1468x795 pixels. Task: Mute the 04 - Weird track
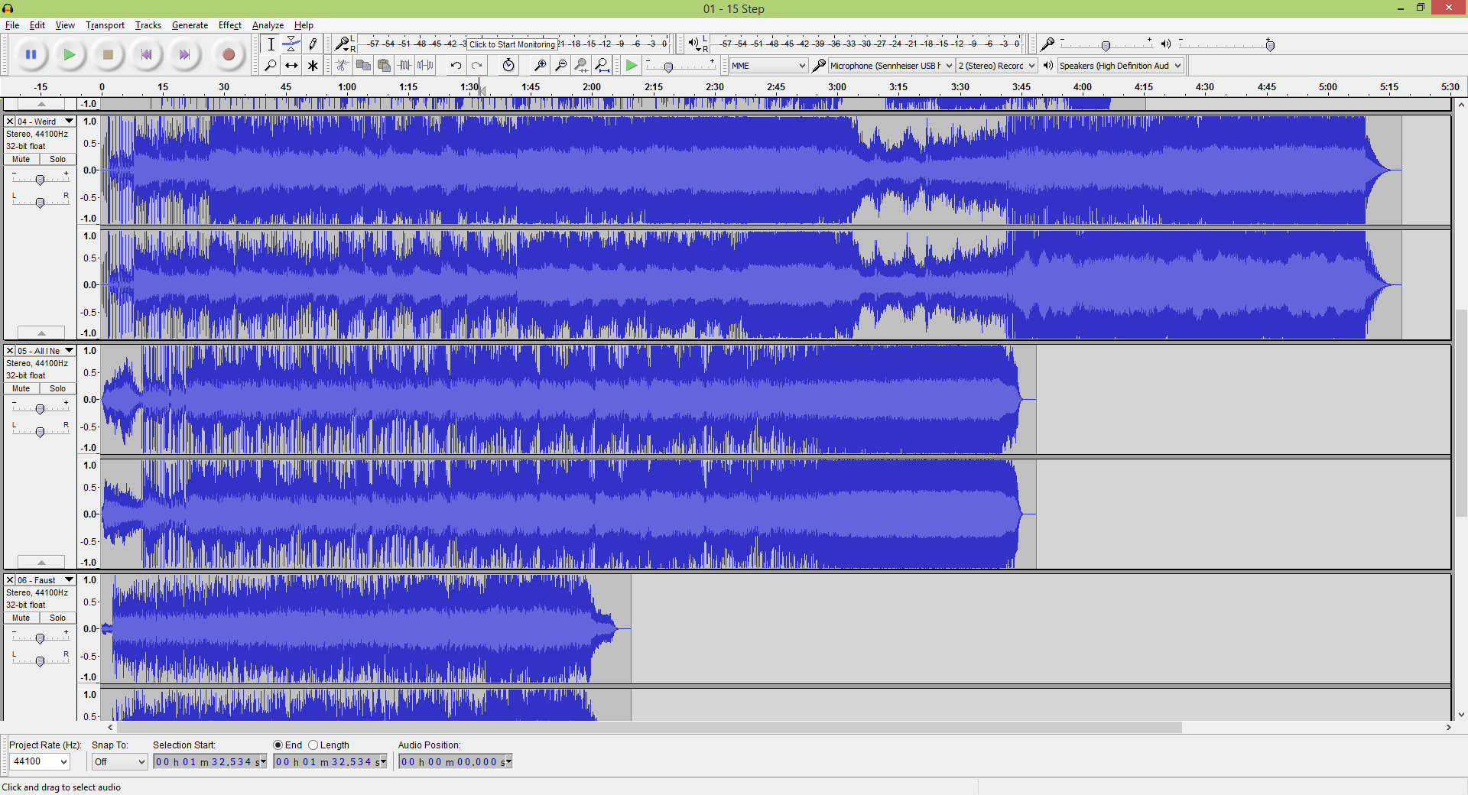[x=21, y=159]
